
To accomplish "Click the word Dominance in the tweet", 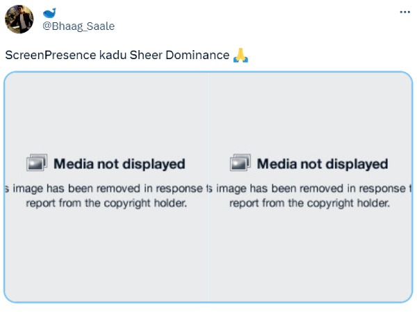I will click(x=197, y=55).
